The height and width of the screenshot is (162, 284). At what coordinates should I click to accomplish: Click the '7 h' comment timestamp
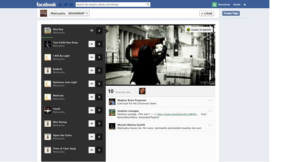tap(210, 111)
